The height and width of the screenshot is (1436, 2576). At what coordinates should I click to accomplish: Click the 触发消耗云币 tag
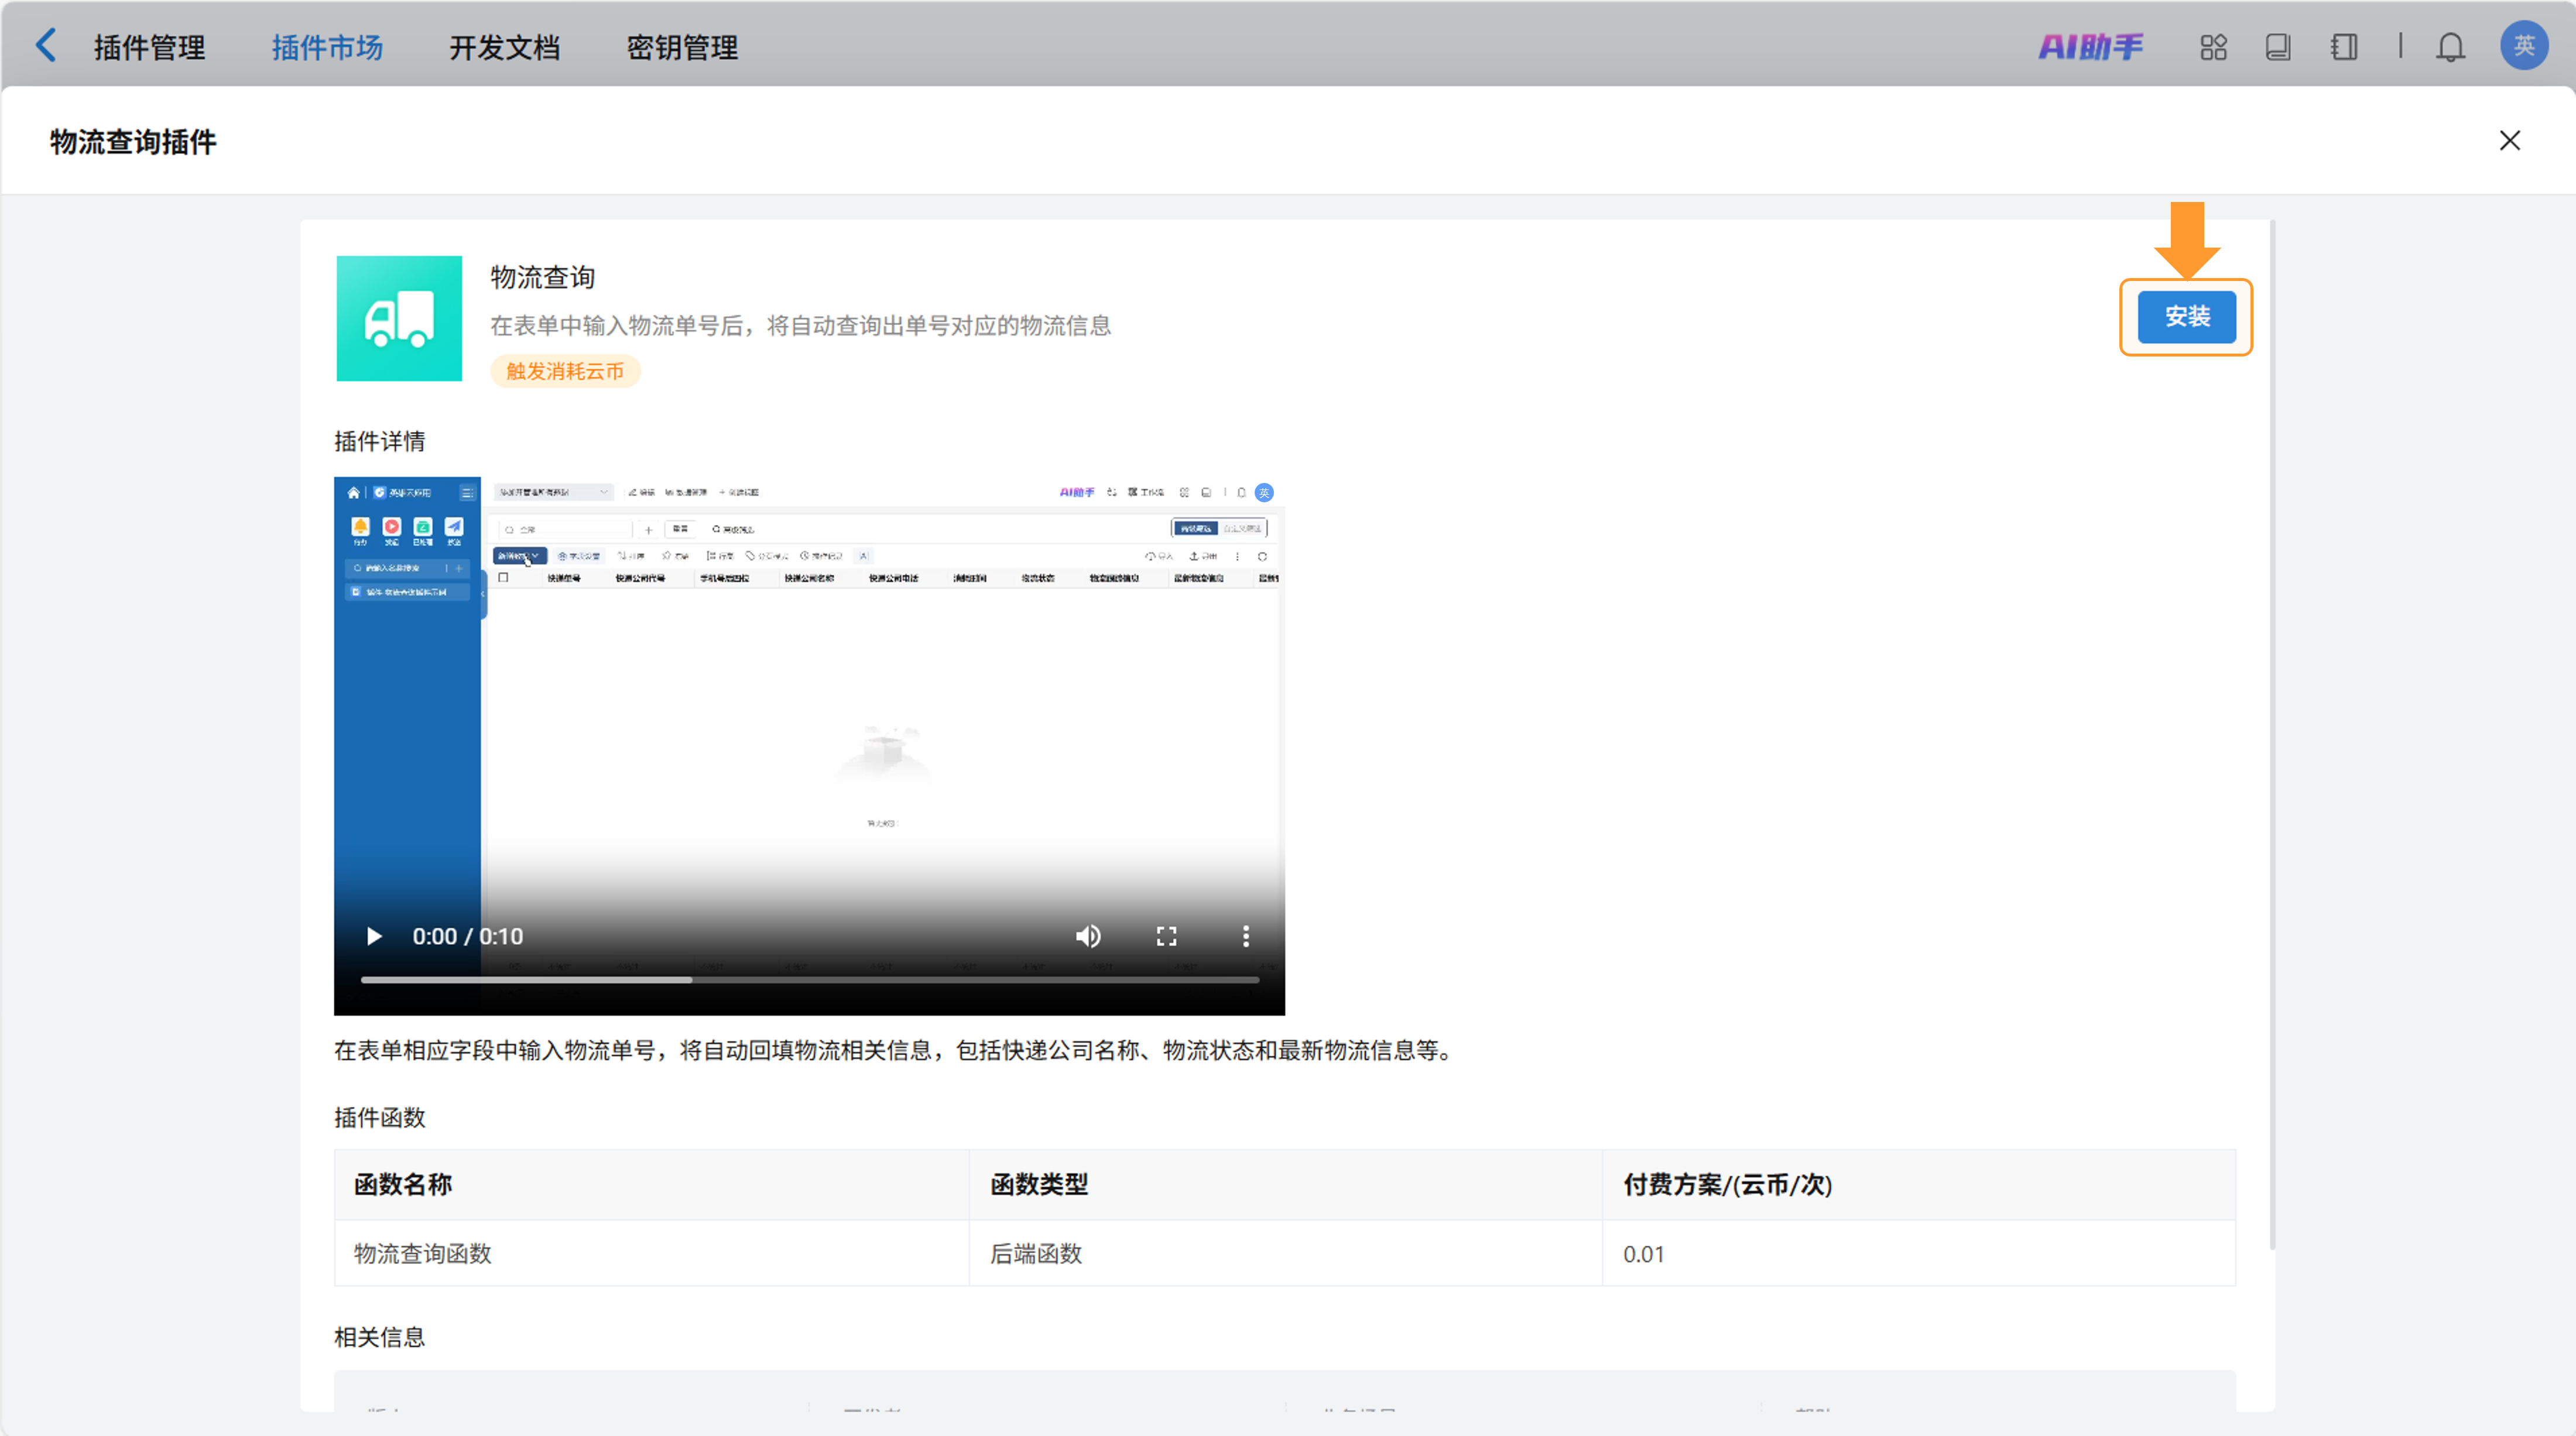tap(565, 371)
